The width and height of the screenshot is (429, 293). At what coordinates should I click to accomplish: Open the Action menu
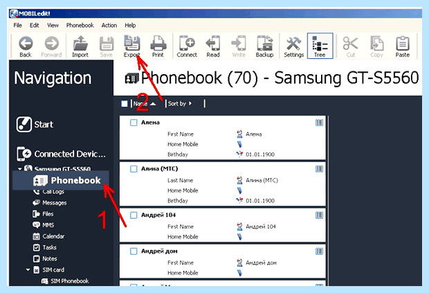coord(109,26)
